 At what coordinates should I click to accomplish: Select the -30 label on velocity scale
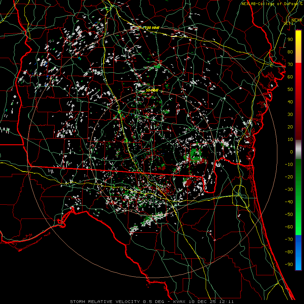coord(289,189)
